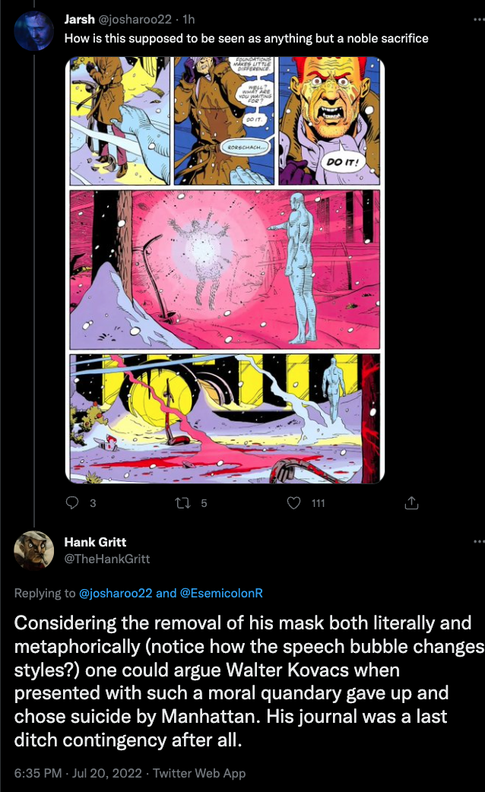Open the @EsemicolonR mention link
Image resolution: width=485 pixels, height=792 pixels.
[221, 593]
